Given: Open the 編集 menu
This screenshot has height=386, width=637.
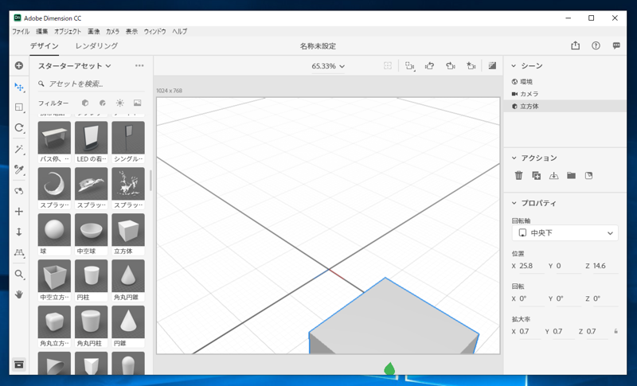Looking at the screenshot, I should click(42, 31).
